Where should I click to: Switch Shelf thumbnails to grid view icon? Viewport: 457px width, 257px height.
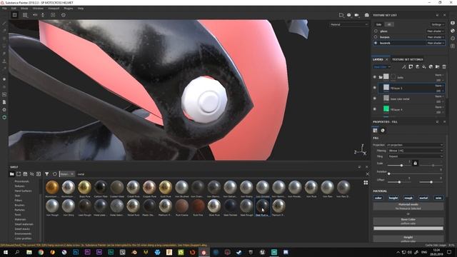(366, 183)
